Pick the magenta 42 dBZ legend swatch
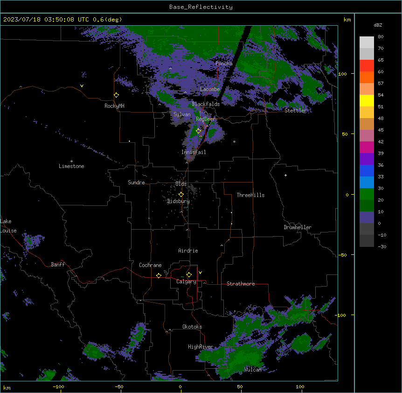Image resolution: width=402 pixels, height=393 pixels. 367,147
